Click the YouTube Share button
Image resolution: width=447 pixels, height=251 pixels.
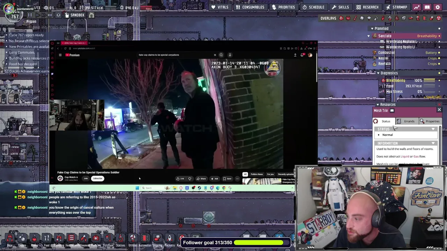point(201,179)
